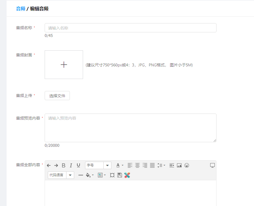Insert an image into the editor

click(179, 165)
